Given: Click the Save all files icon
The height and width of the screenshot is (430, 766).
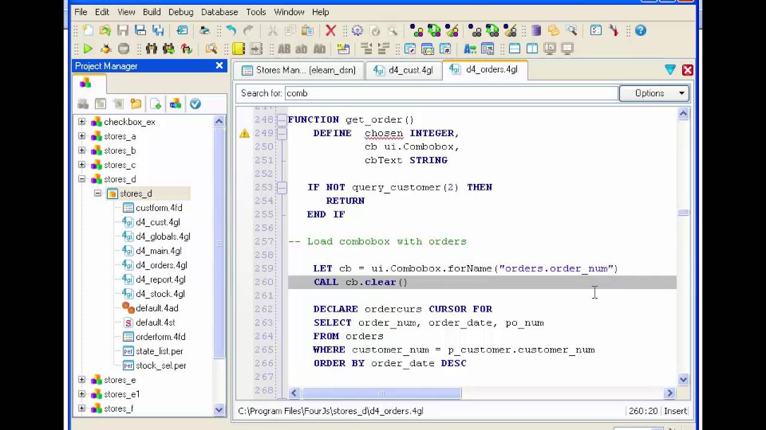Looking at the screenshot, I should tap(158, 30).
